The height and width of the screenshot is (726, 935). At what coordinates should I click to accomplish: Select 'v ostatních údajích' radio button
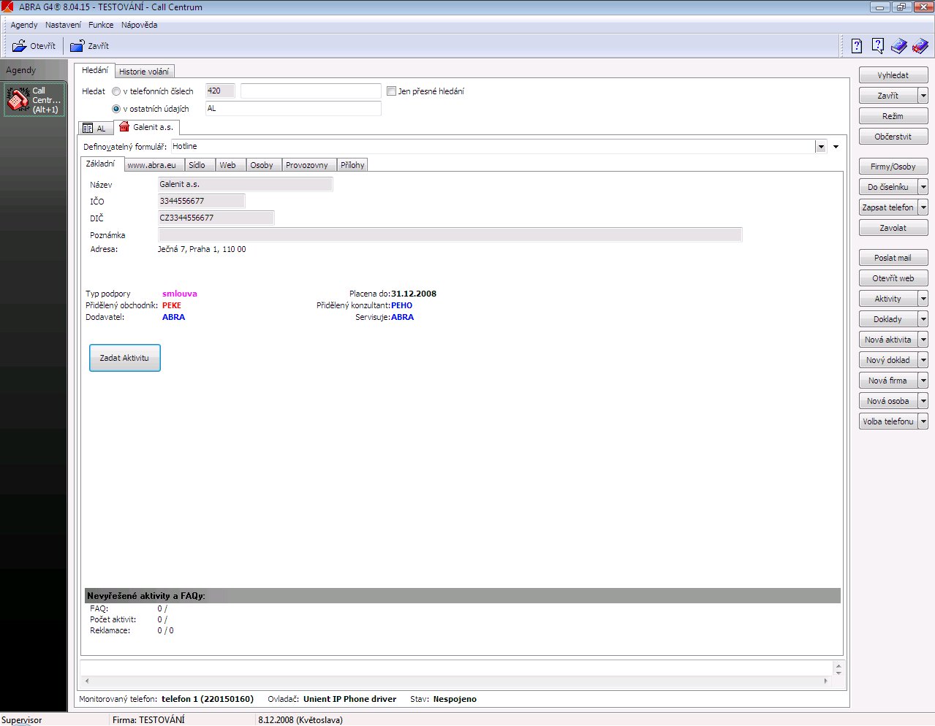tap(116, 109)
